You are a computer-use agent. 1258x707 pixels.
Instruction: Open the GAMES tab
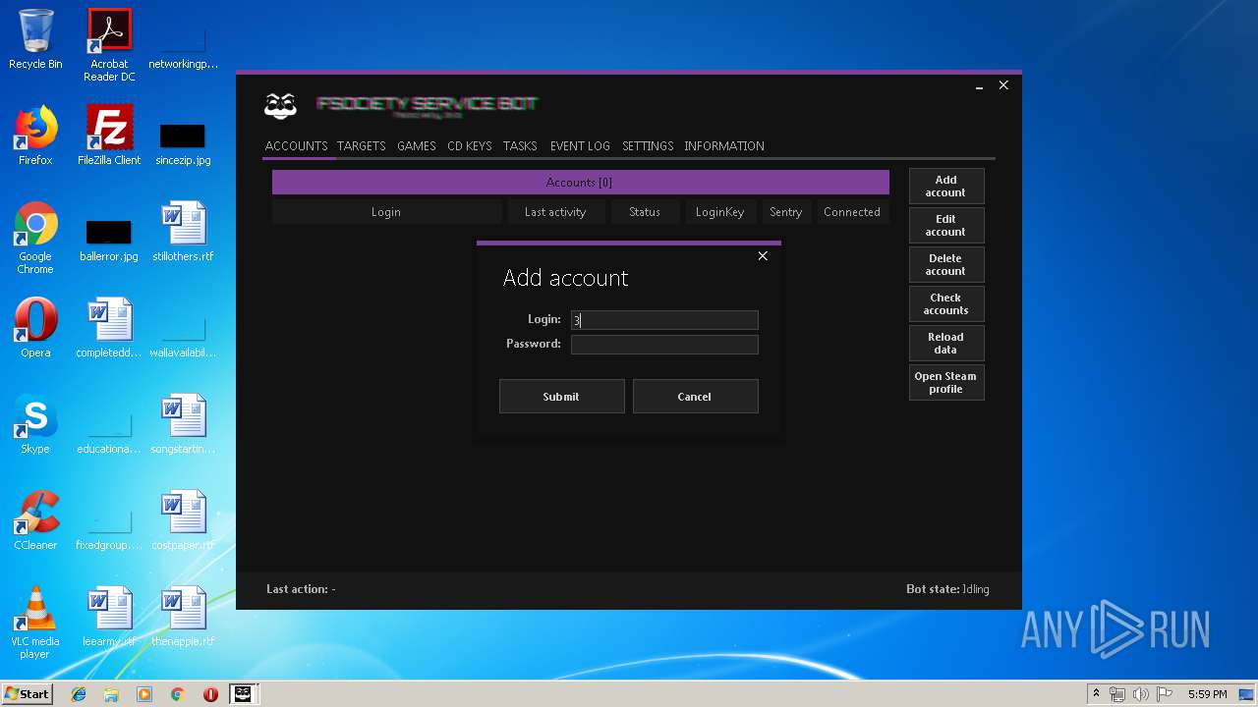coord(417,145)
